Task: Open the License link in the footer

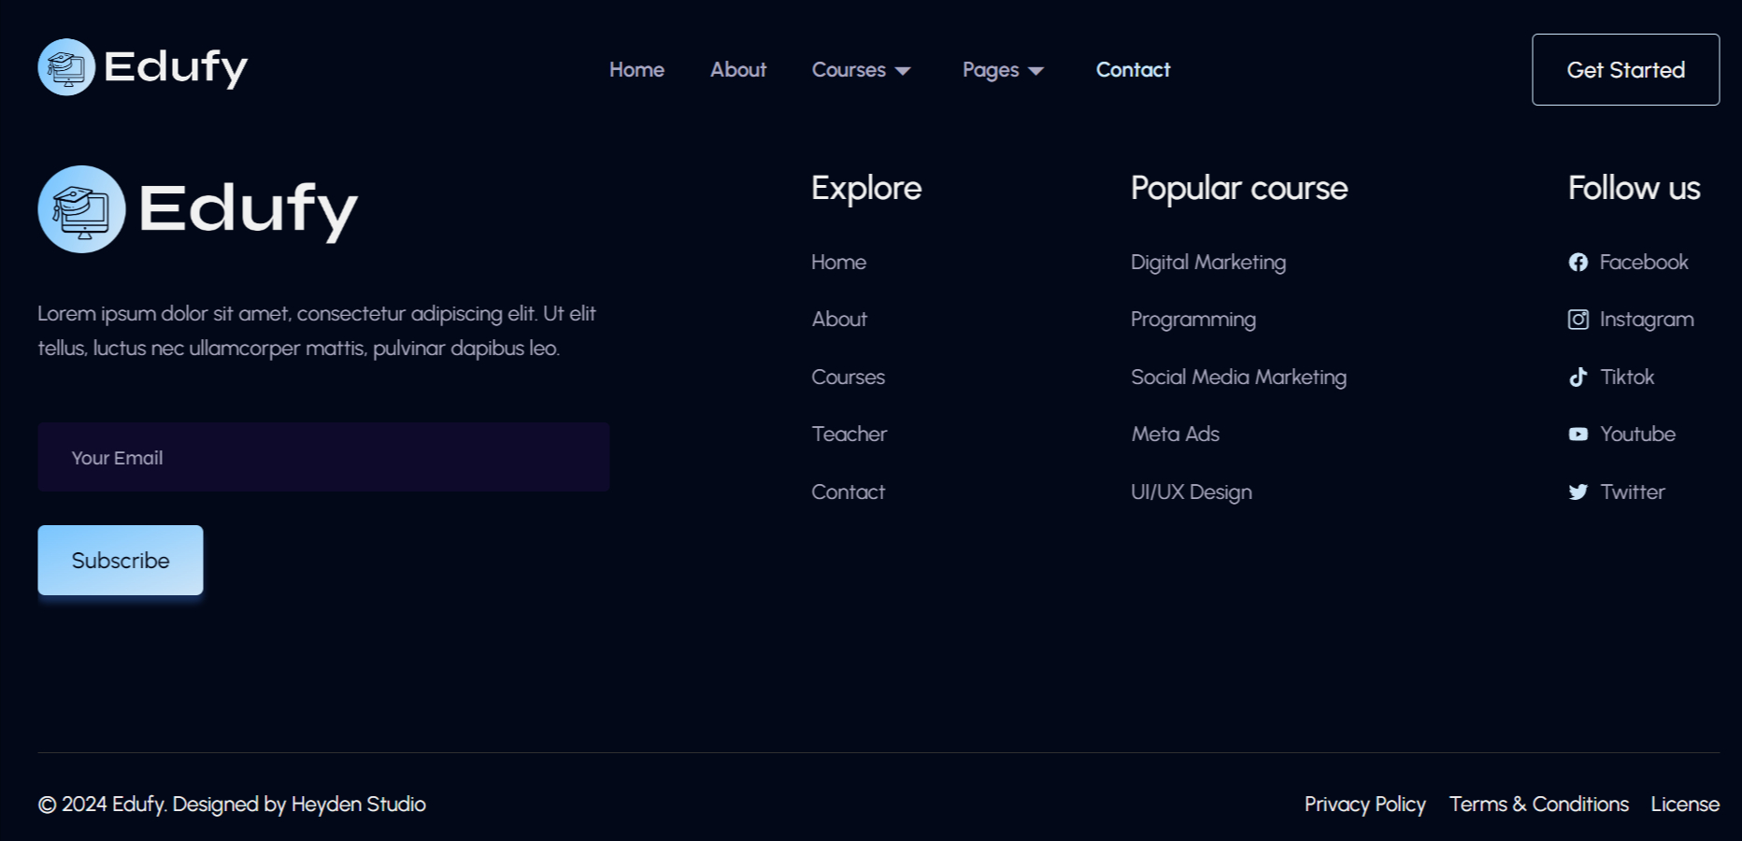Action: [x=1685, y=805]
